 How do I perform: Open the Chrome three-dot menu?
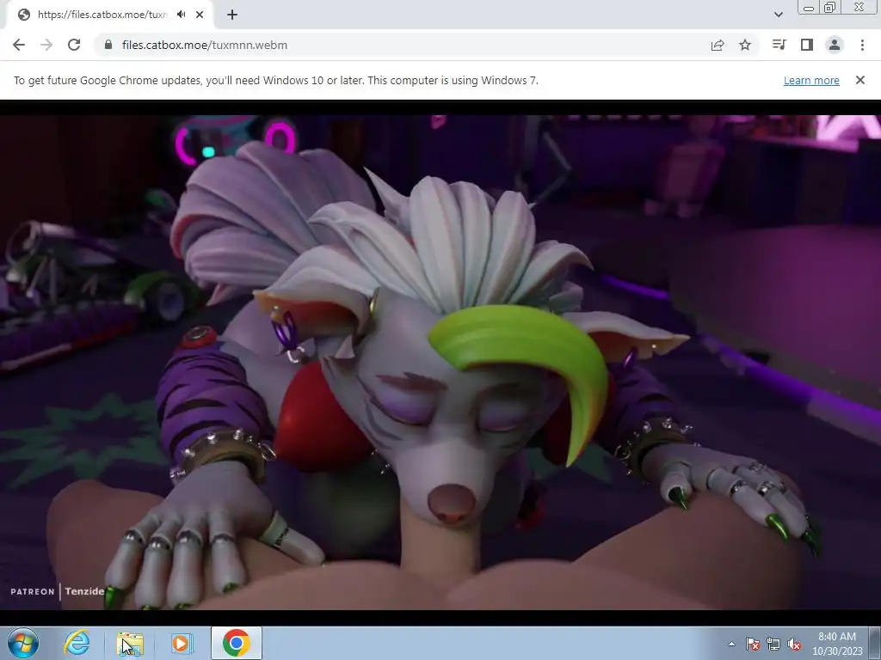click(x=862, y=45)
